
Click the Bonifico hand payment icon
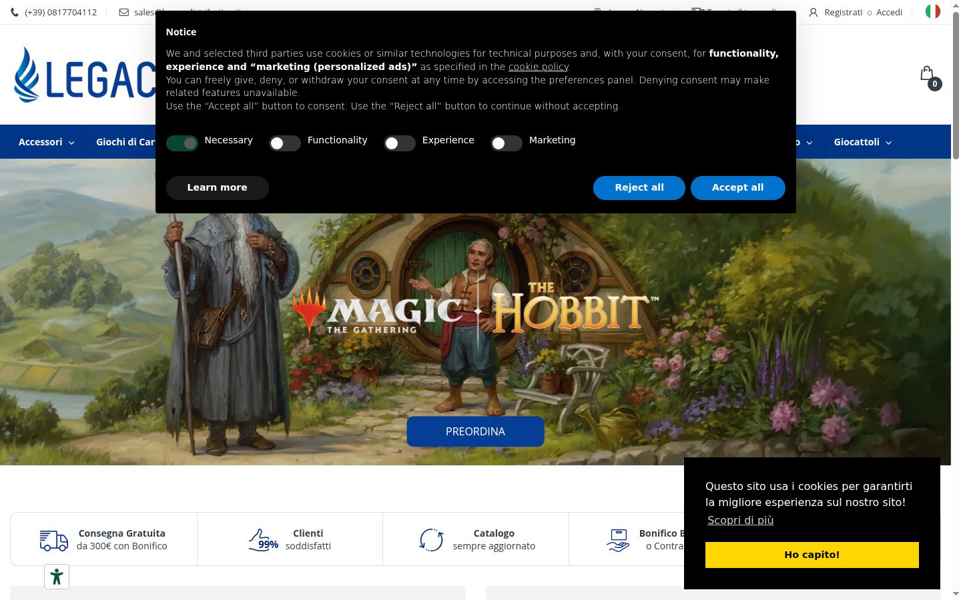coord(618,540)
